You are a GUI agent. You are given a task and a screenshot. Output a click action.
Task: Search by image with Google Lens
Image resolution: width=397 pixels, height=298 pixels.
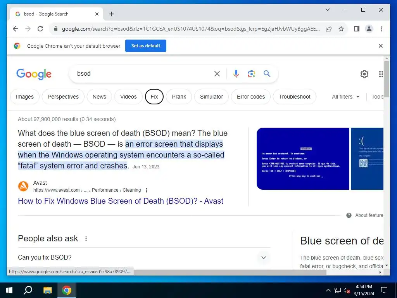[251, 74]
